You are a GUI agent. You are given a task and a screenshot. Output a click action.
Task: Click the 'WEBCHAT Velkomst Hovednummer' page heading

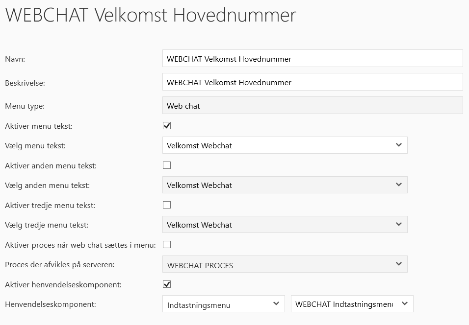click(150, 15)
